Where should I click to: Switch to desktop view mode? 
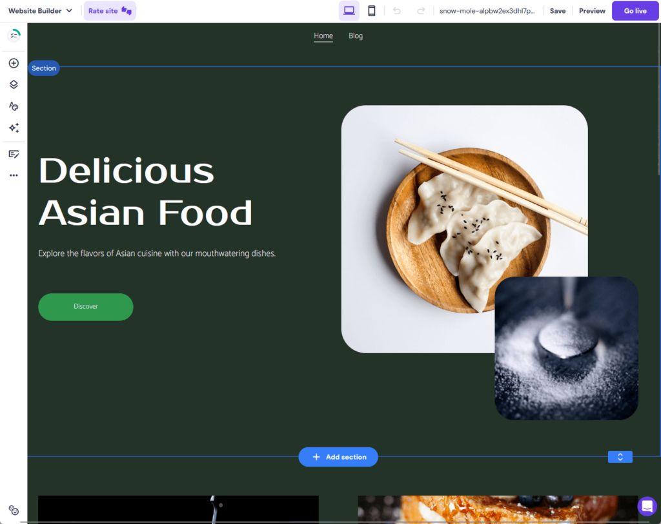coord(349,11)
